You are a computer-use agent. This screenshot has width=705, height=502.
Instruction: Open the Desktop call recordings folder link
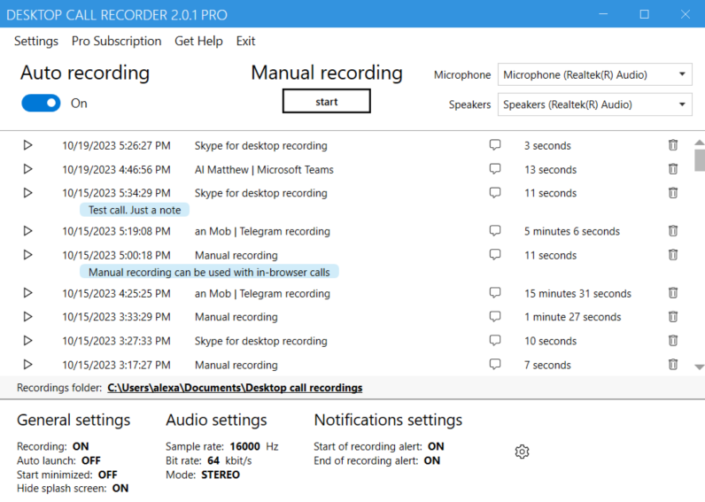[235, 388]
